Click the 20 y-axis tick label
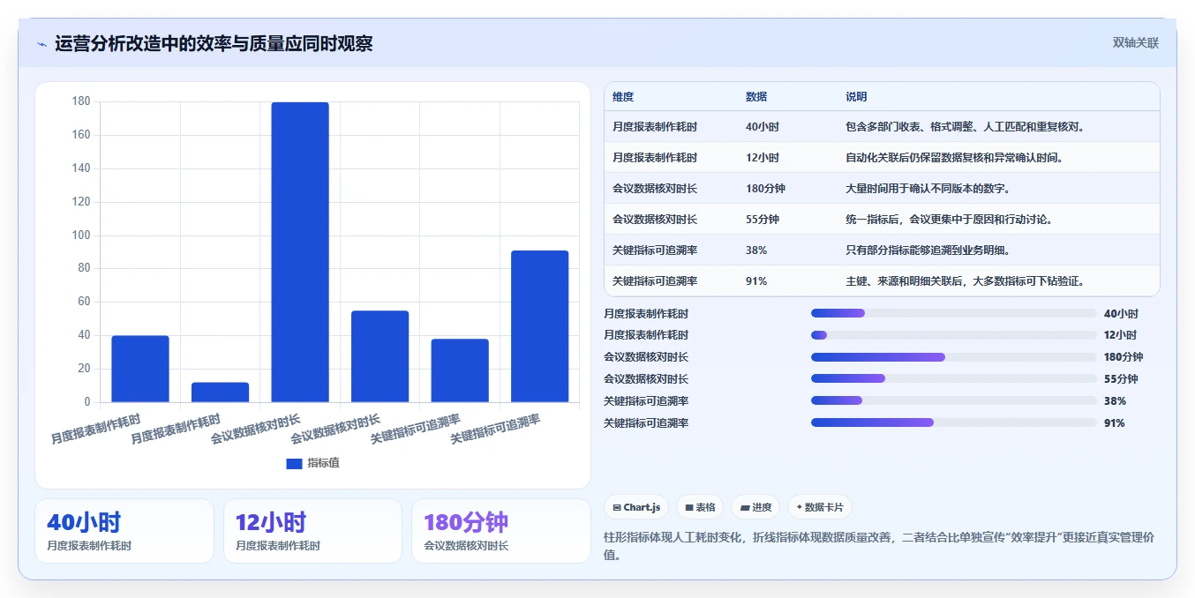The height and width of the screenshot is (598, 1195). [84, 369]
